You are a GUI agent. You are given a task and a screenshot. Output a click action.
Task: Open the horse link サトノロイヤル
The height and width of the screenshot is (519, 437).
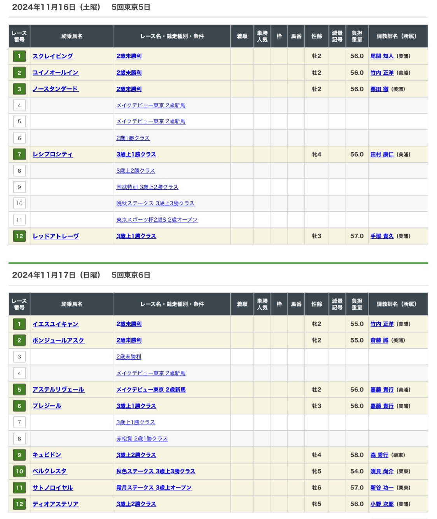(x=52, y=488)
